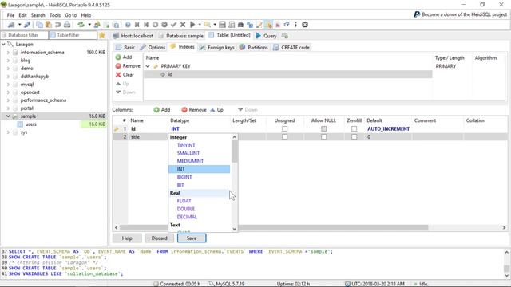Click the columns grid horizontal scrollbar
The image size is (511, 287).
[311, 228]
